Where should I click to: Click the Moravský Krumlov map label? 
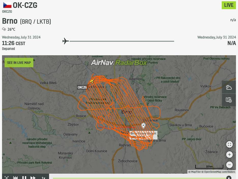(x=65, y=155)
